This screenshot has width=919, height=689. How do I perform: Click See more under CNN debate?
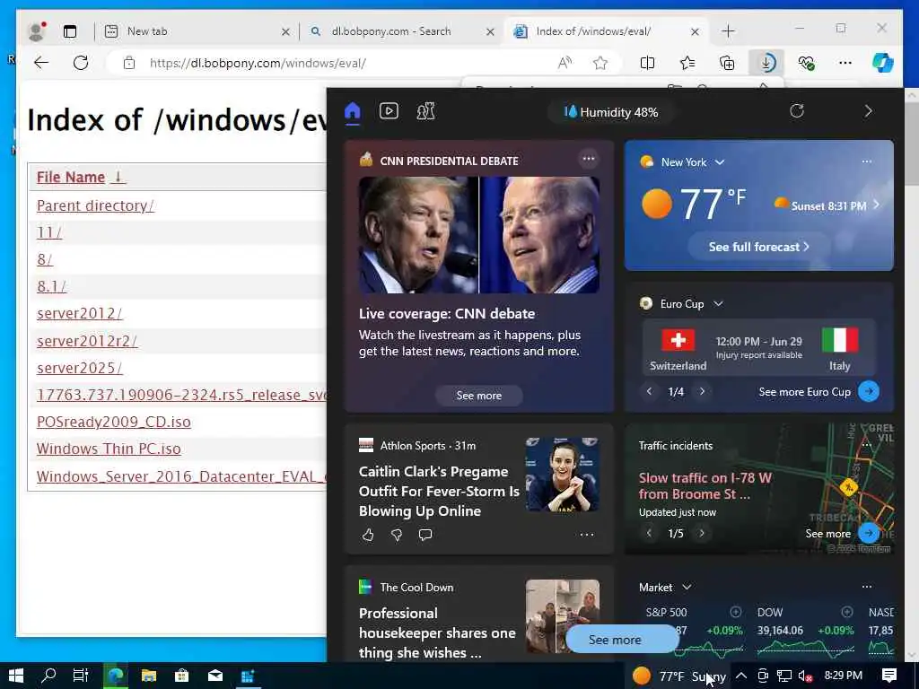click(x=479, y=396)
